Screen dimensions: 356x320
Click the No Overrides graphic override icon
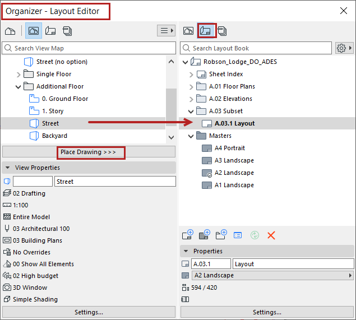click(x=7, y=252)
